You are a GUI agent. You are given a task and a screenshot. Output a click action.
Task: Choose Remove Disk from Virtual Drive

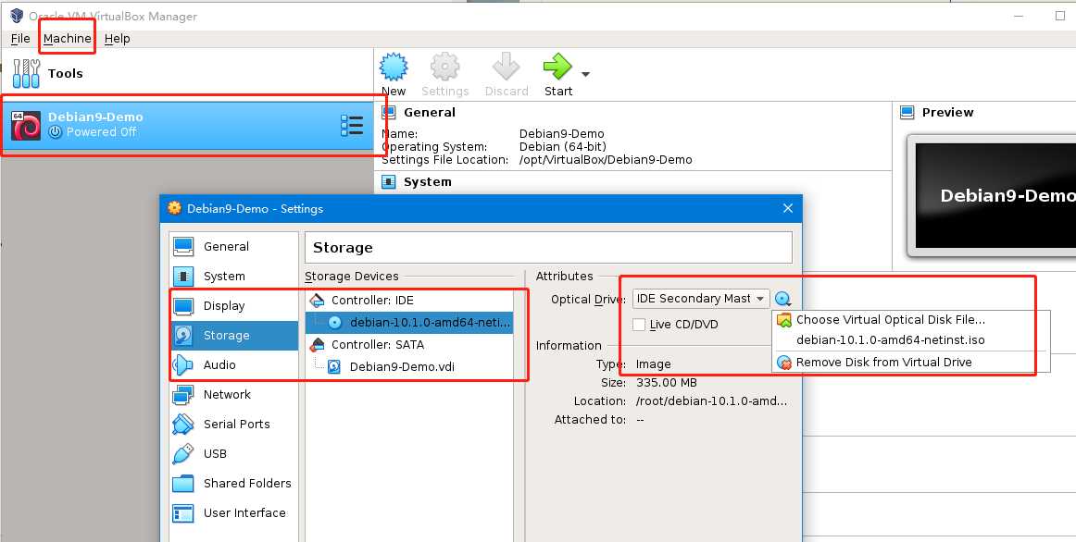[910, 362]
